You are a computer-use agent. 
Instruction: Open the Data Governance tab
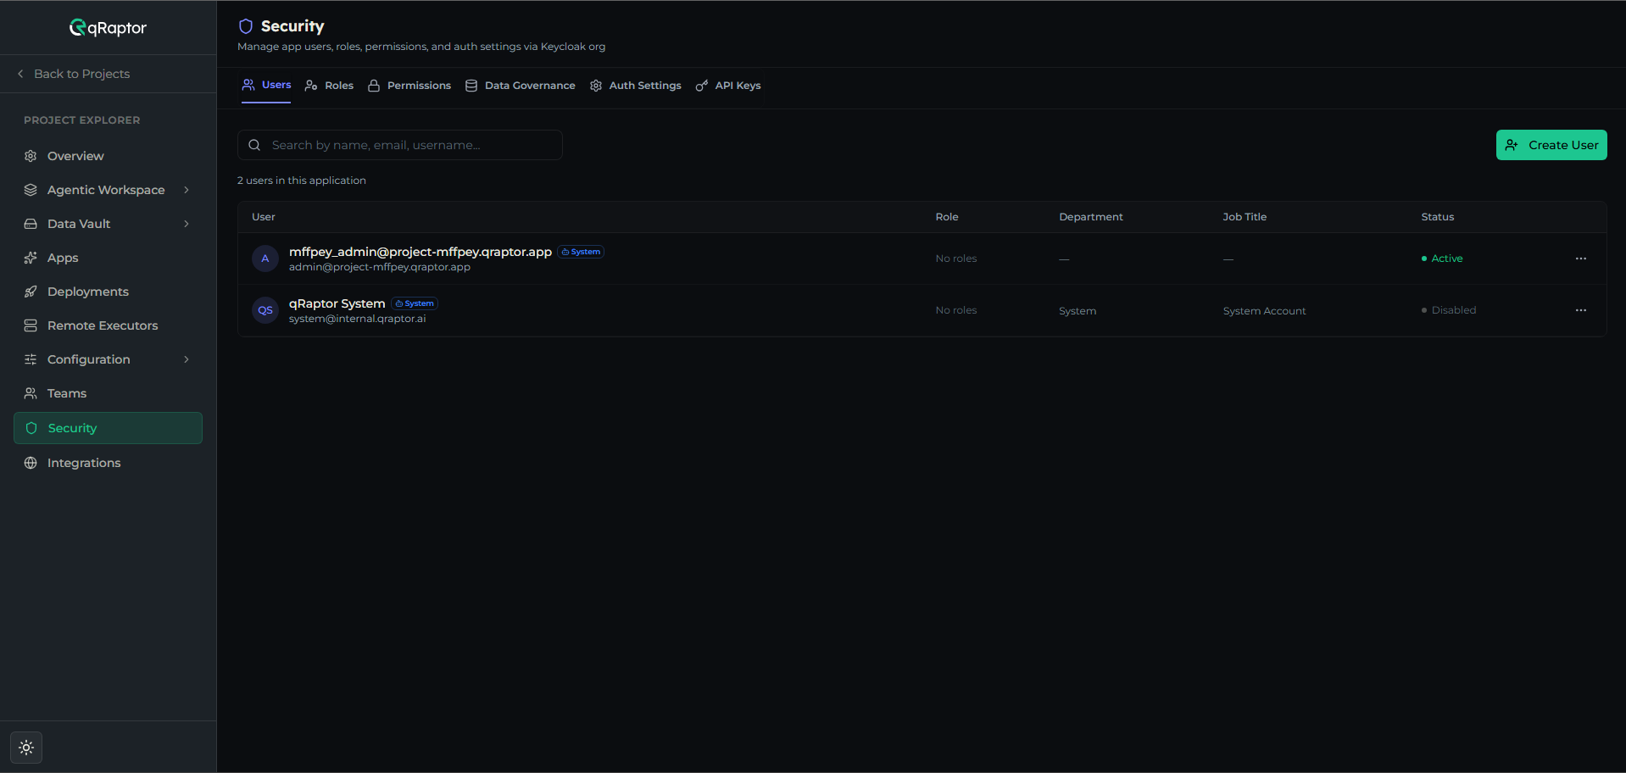click(x=521, y=86)
